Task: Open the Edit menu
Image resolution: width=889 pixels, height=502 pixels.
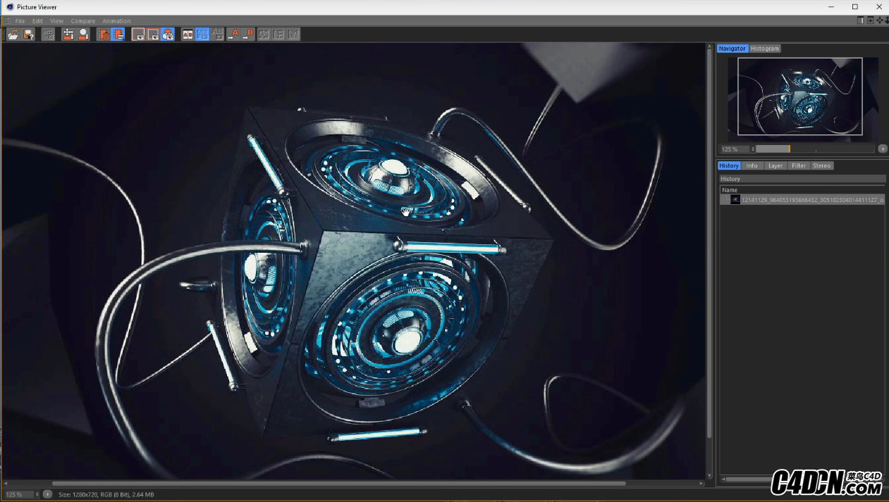Action: tap(37, 21)
